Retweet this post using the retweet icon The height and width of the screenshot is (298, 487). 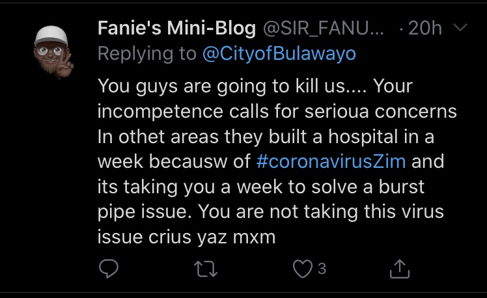click(207, 267)
